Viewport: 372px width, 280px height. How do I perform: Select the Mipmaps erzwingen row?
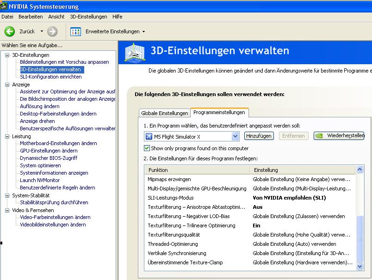point(250,179)
